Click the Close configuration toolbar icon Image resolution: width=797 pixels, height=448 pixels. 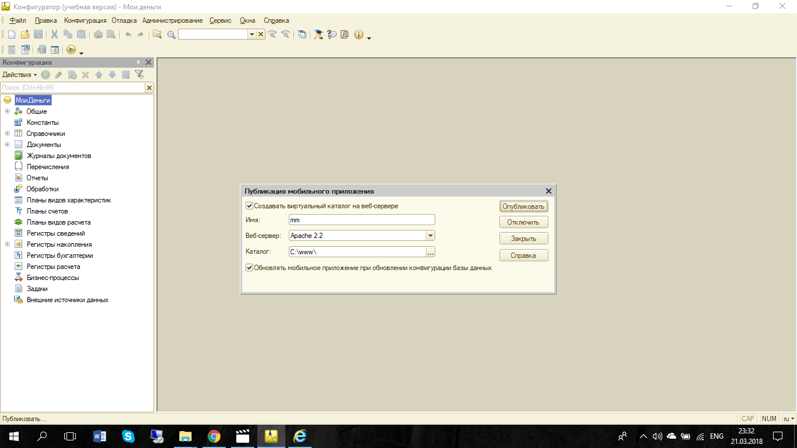(x=26, y=50)
